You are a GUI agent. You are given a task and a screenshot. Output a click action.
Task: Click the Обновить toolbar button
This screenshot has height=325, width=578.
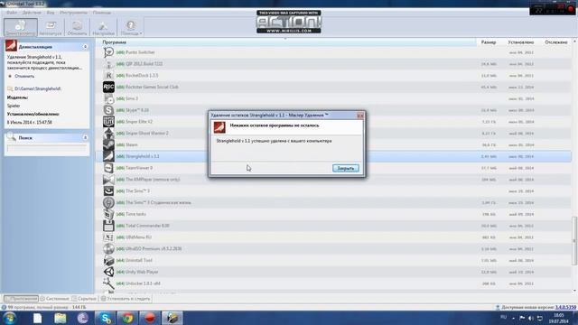77,27
